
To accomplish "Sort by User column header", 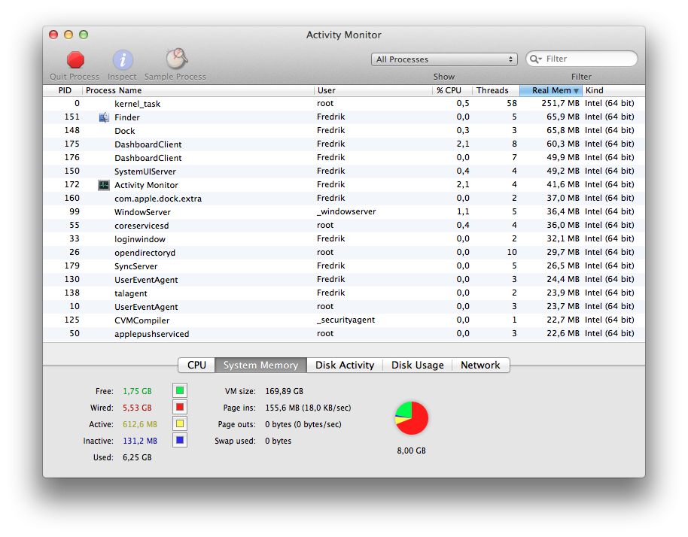I will pyautogui.click(x=373, y=90).
